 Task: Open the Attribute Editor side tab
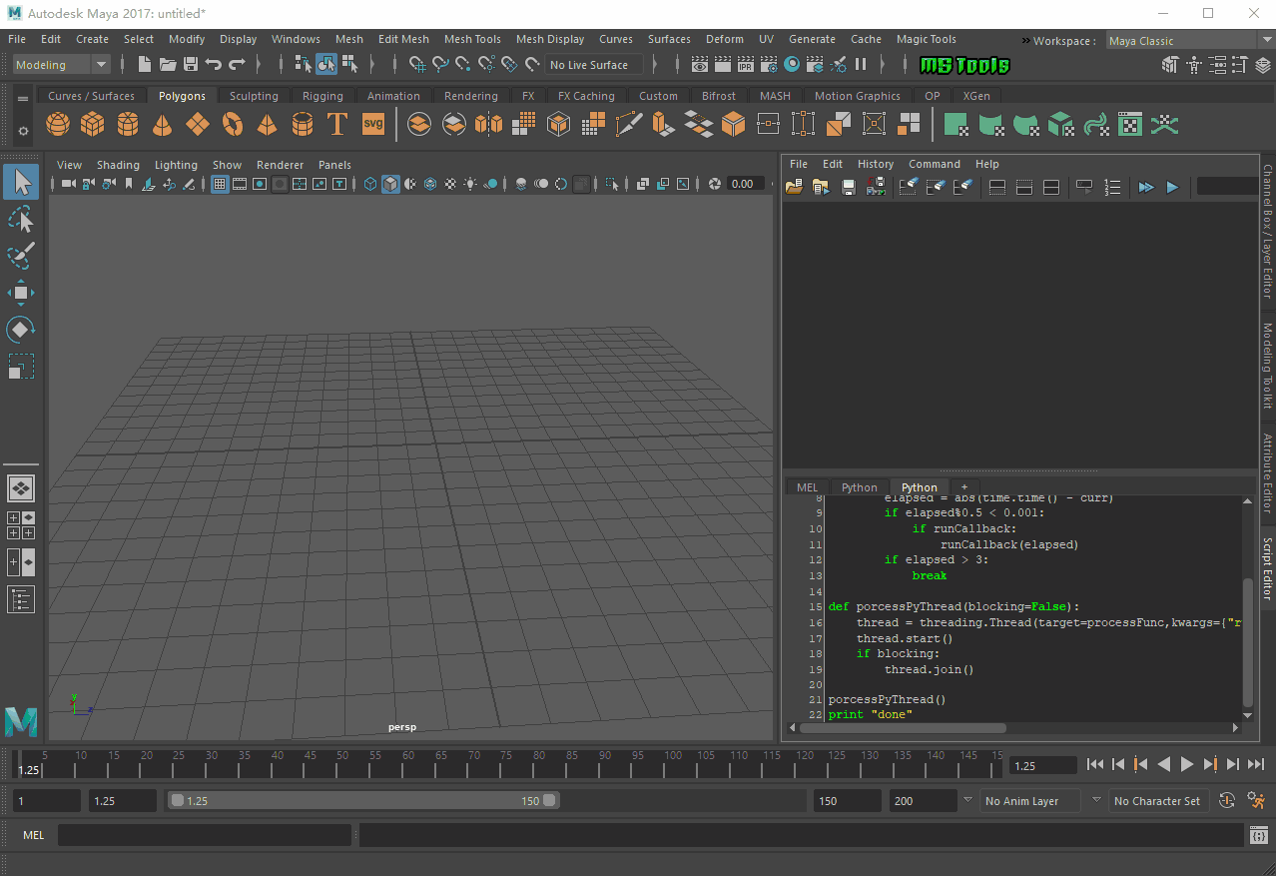click(x=1267, y=473)
